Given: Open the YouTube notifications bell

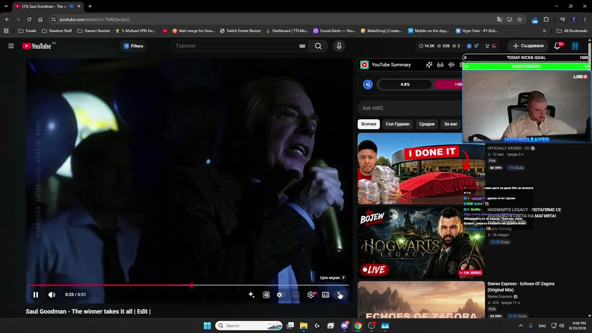Looking at the screenshot, I should [557, 46].
